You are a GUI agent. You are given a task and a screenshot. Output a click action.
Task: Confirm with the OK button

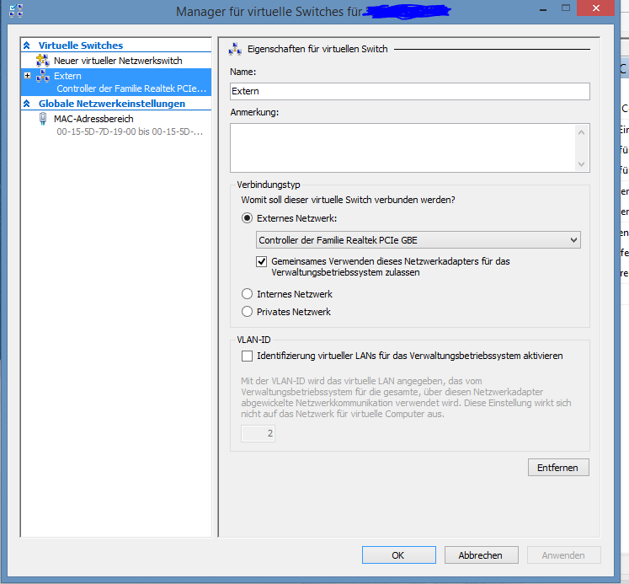pos(399,555)
